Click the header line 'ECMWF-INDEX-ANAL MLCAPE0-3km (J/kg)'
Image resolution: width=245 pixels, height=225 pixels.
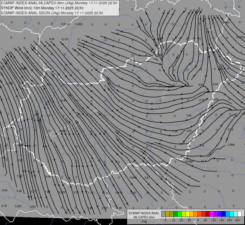pyautogui.click(x=59, y=3)
